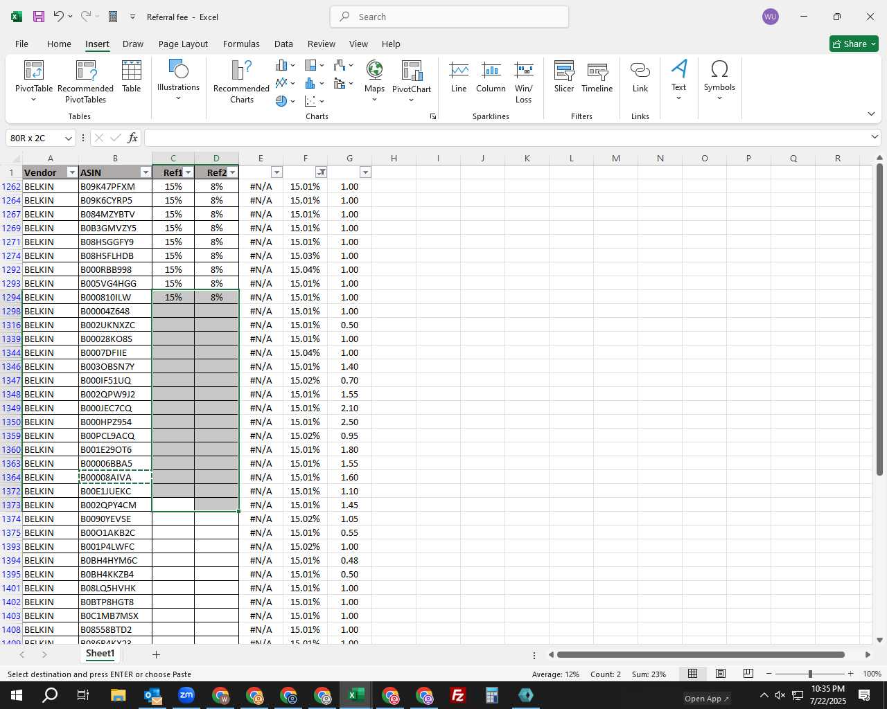
Task: Open the Ref2 column filter dropdown
Action: pyautogui.click(x=233, y=172)
